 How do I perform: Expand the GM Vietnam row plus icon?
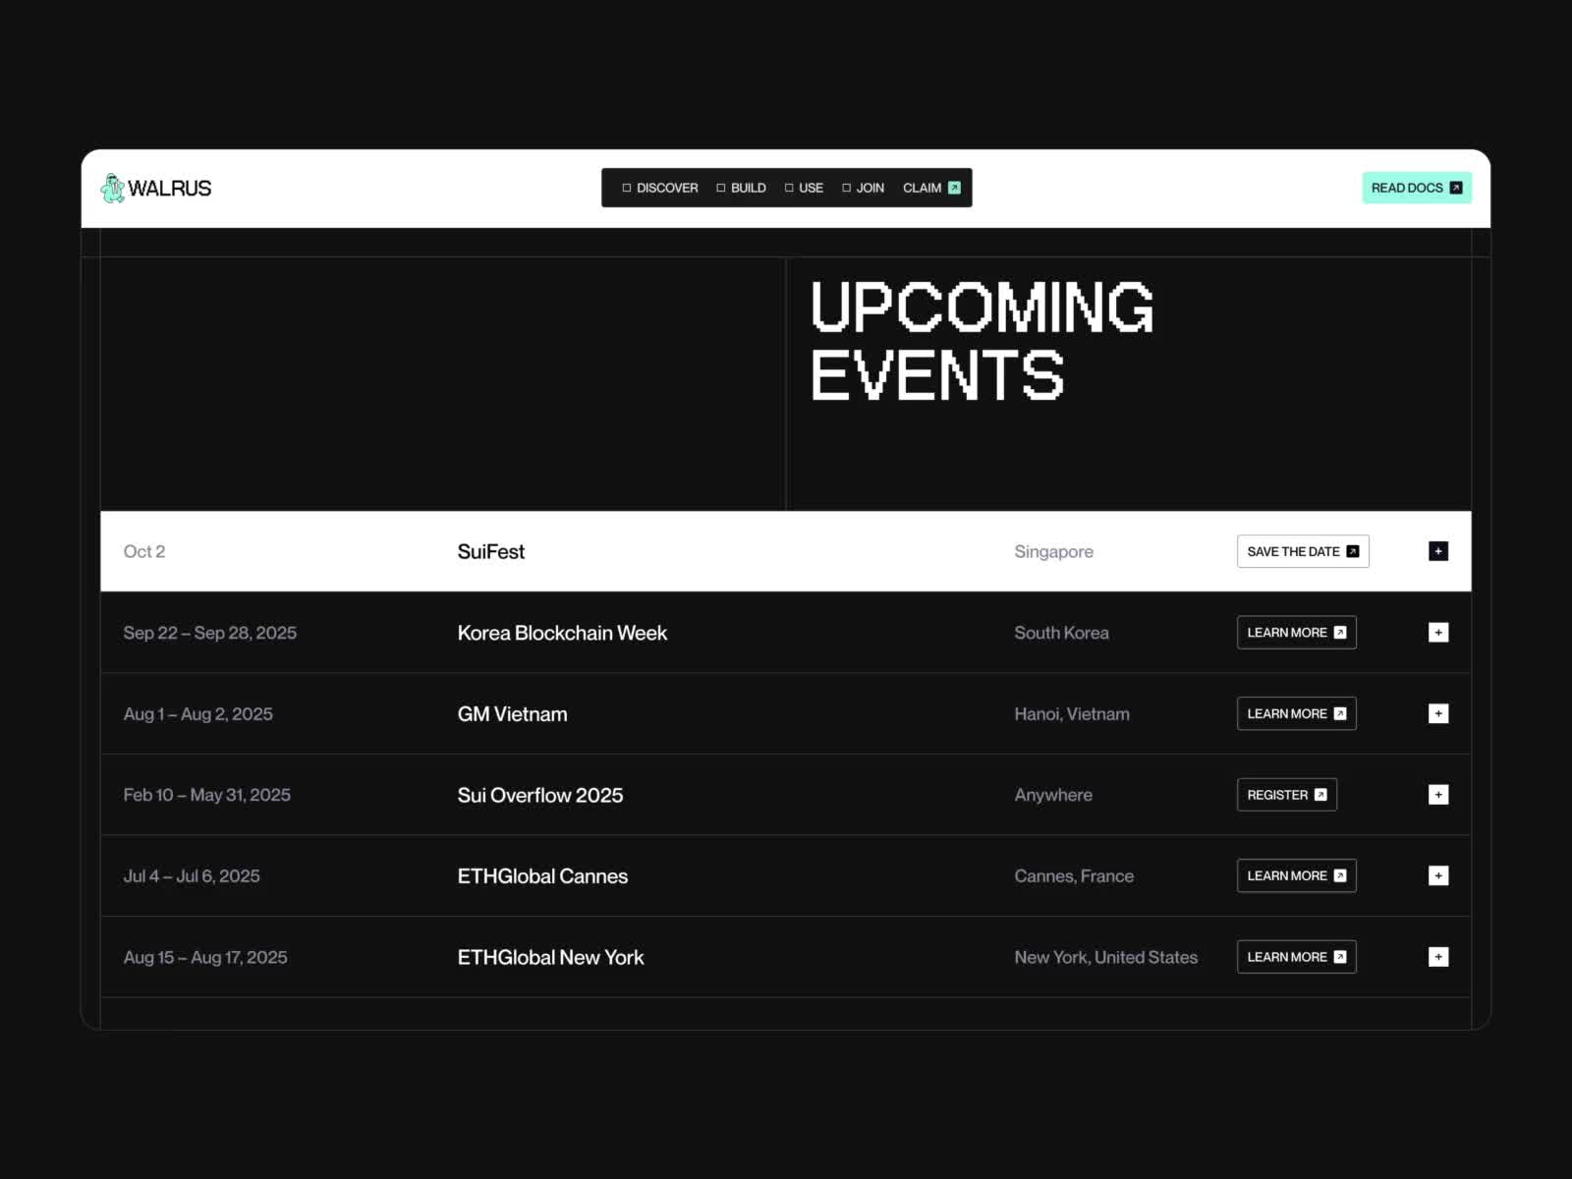[x=1438, y=713]
